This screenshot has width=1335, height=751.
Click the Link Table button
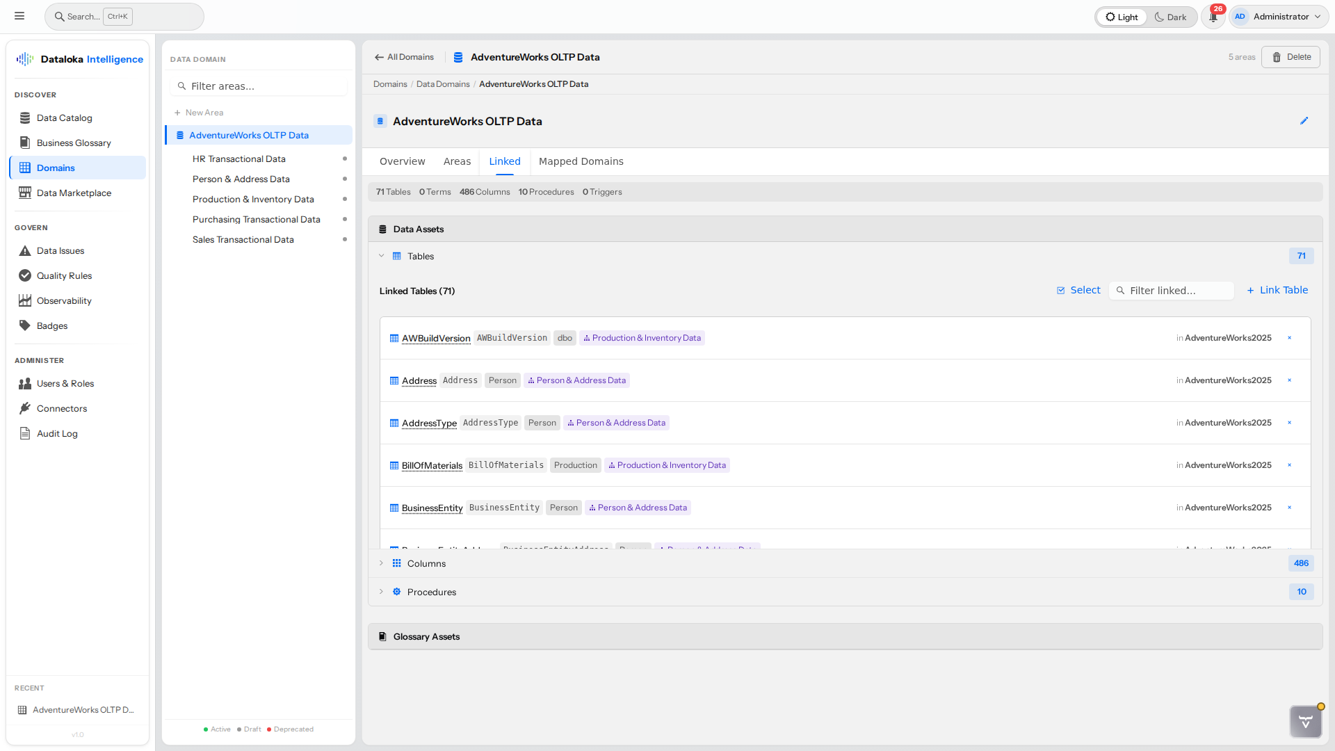pyautogui.click(x=1277, y=290)
